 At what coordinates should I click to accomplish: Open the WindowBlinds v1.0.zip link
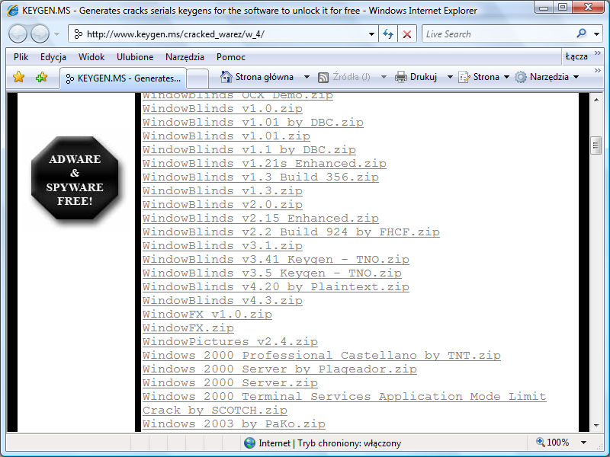[x=222, y=109]
